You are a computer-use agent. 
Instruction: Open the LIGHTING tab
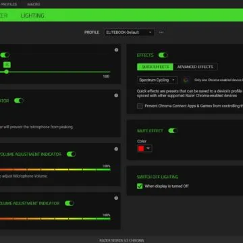click(x=32, y=16)
